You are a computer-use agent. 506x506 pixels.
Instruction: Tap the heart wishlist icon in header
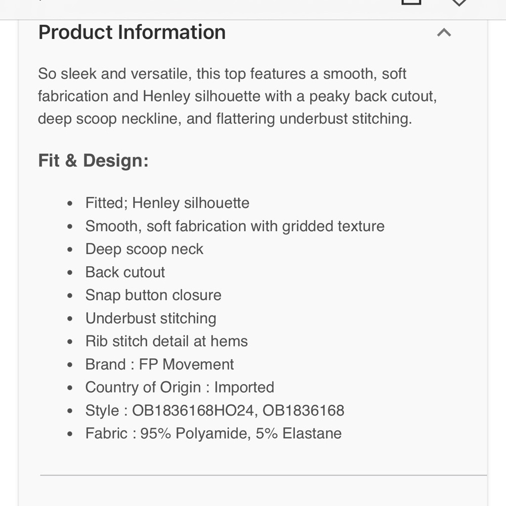pyautogui.click(x=458, y=3)
